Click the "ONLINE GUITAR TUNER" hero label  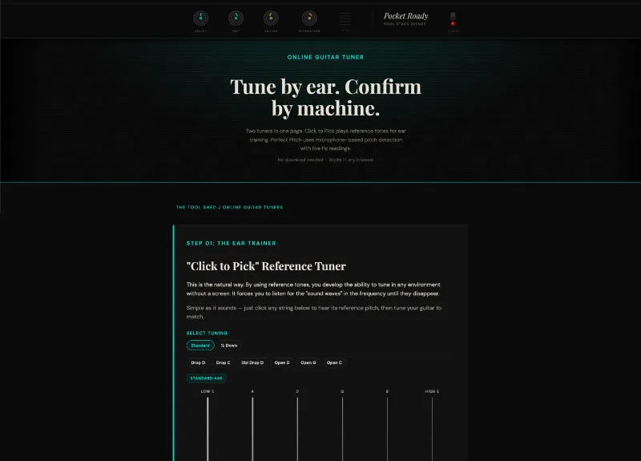[325, 57]
